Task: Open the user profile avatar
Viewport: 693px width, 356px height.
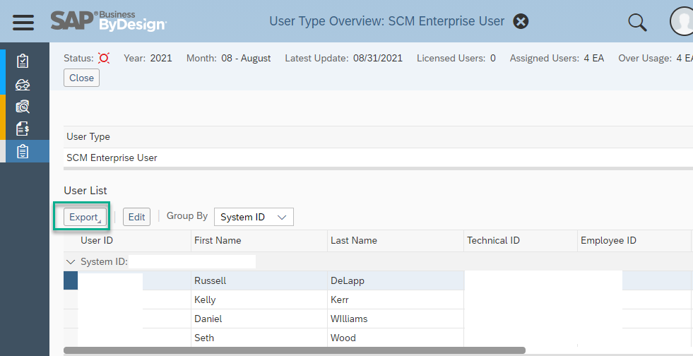Action: pos(682,20)
